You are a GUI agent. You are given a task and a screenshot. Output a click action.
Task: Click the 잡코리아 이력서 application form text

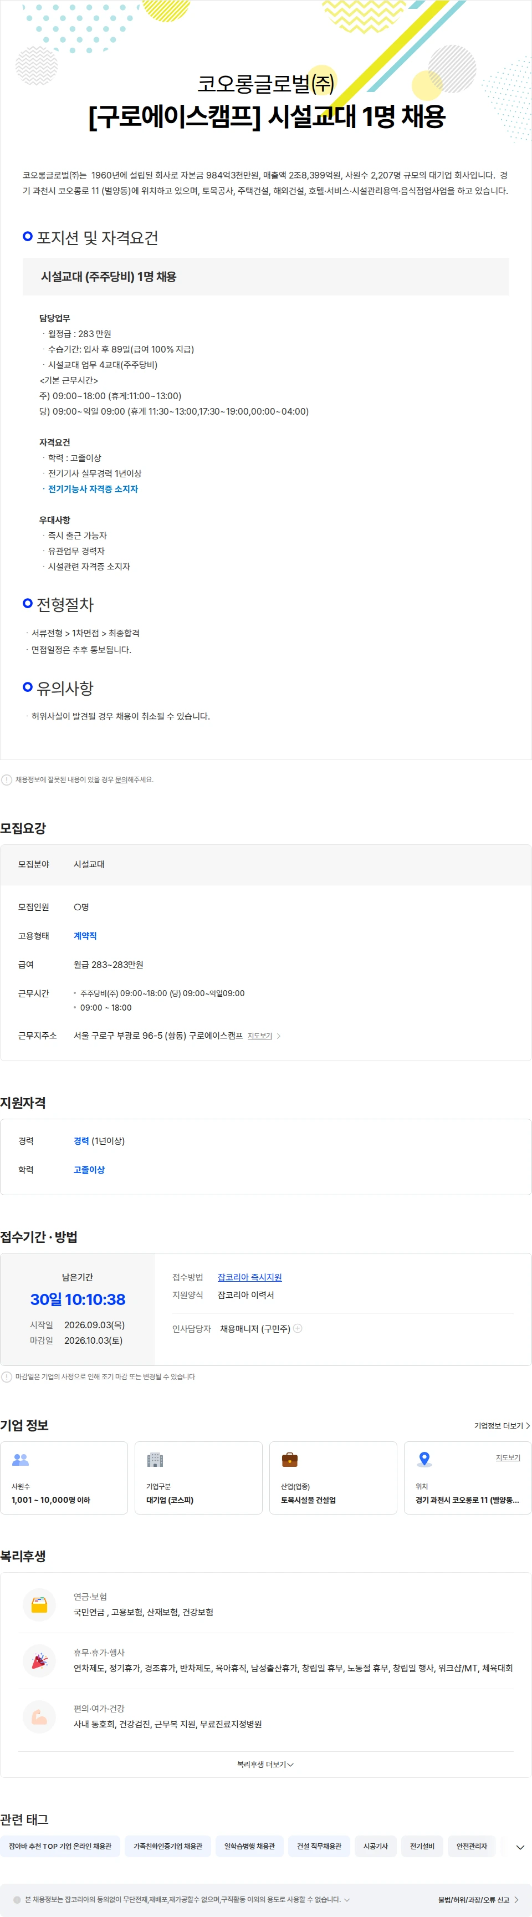(245, 1295)
